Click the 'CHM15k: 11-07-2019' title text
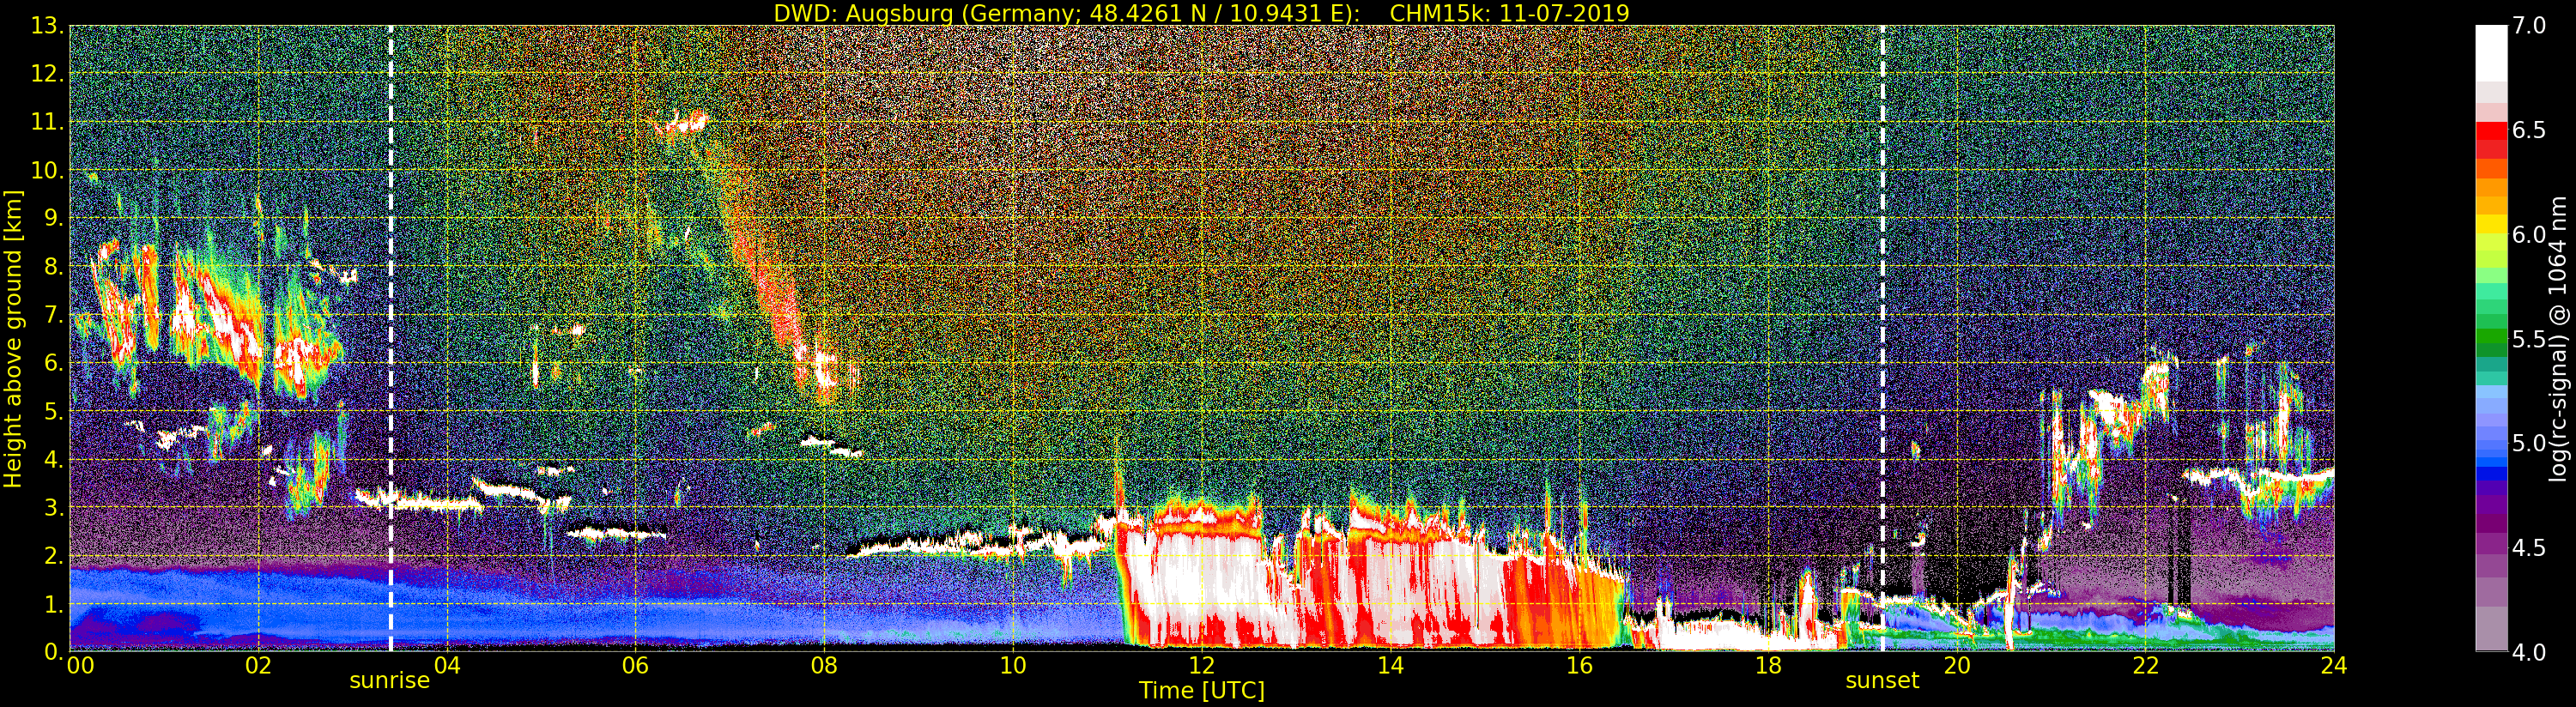2576x707 pixels. click(x=1509, y=13)
